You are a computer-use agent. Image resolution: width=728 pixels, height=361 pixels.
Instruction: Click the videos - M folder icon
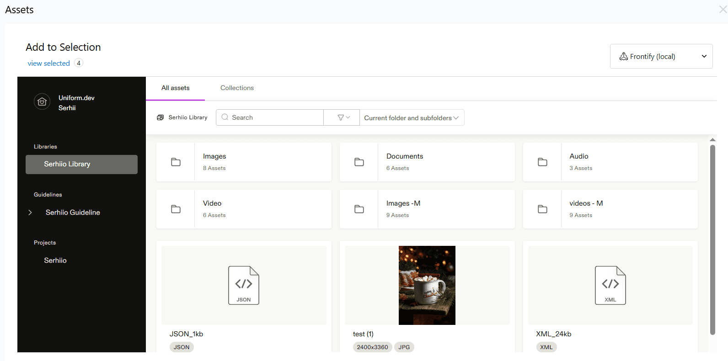[542, 209]
